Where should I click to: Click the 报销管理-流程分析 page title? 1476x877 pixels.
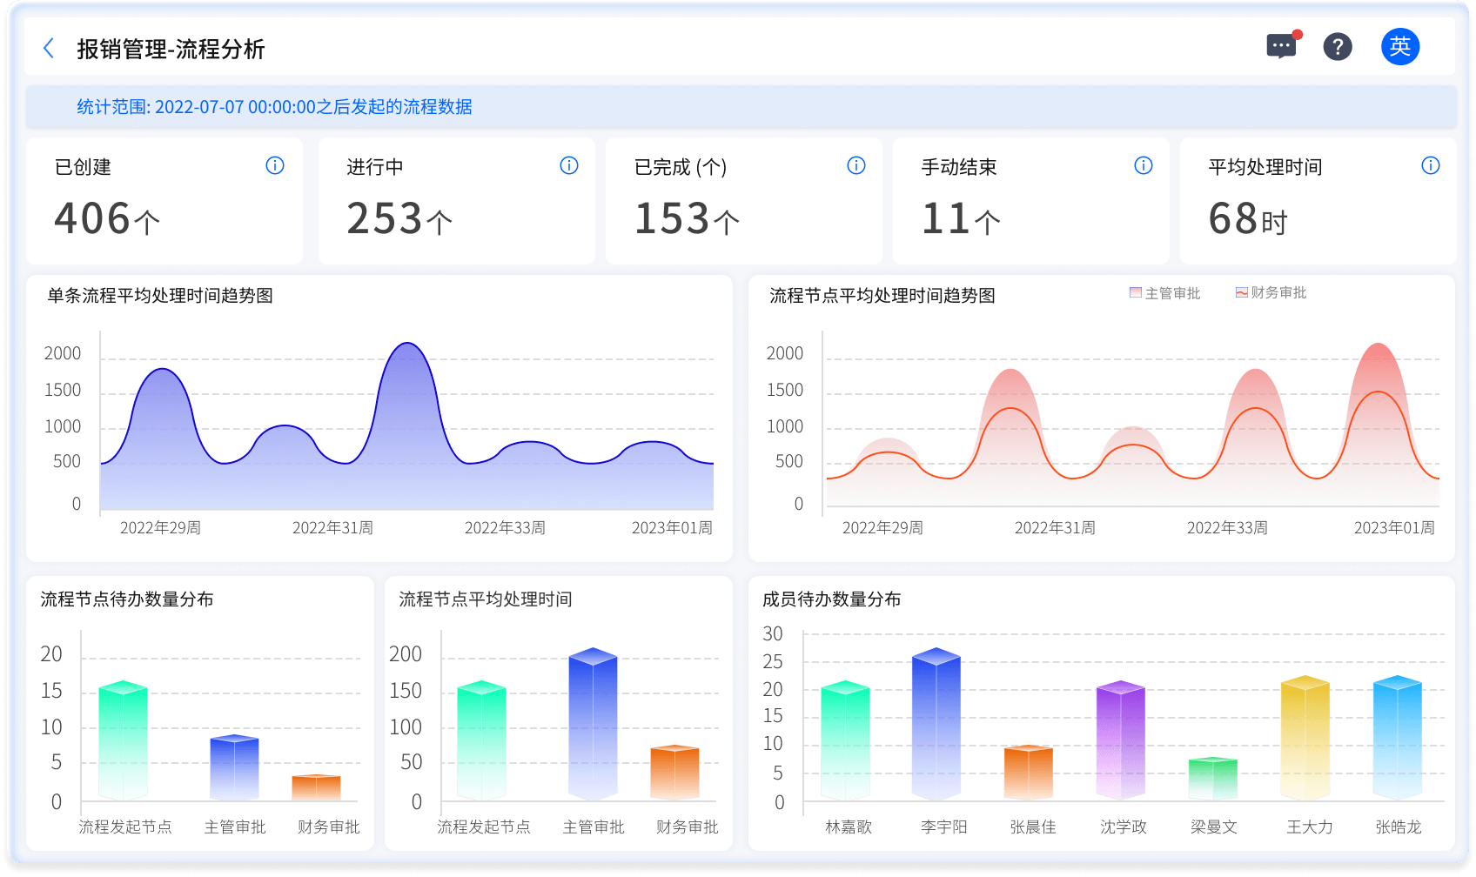click(x=171, y=49)
